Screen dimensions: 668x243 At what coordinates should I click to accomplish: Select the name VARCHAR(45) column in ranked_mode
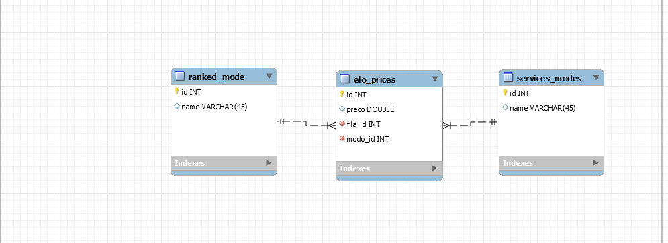pyautogui.click(x=224, y=107)
